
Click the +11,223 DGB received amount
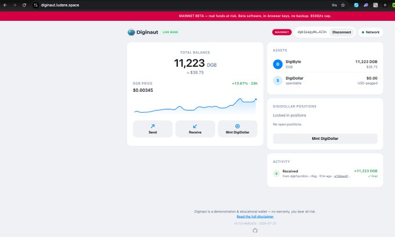[x=366, y=171]
